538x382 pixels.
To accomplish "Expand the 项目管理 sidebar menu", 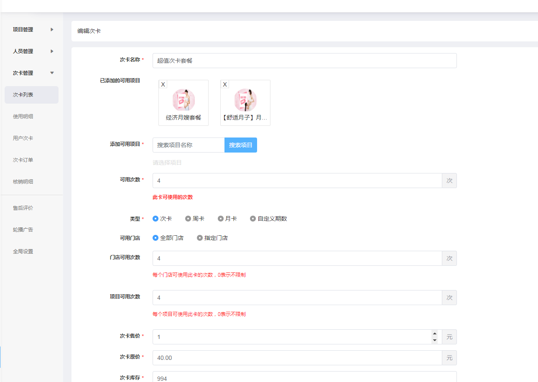I will 32,30.
